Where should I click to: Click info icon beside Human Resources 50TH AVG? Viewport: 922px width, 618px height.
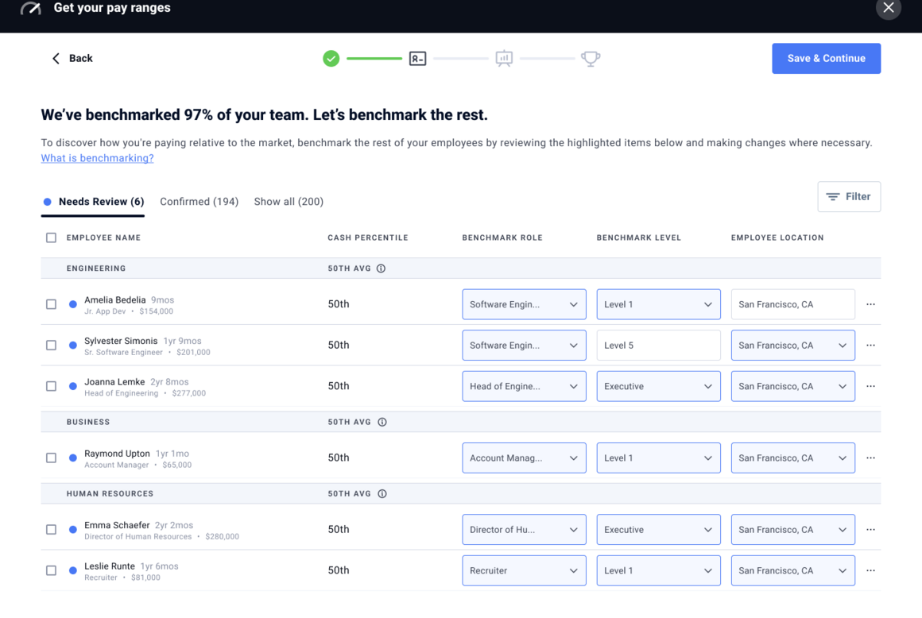point(382,494)
